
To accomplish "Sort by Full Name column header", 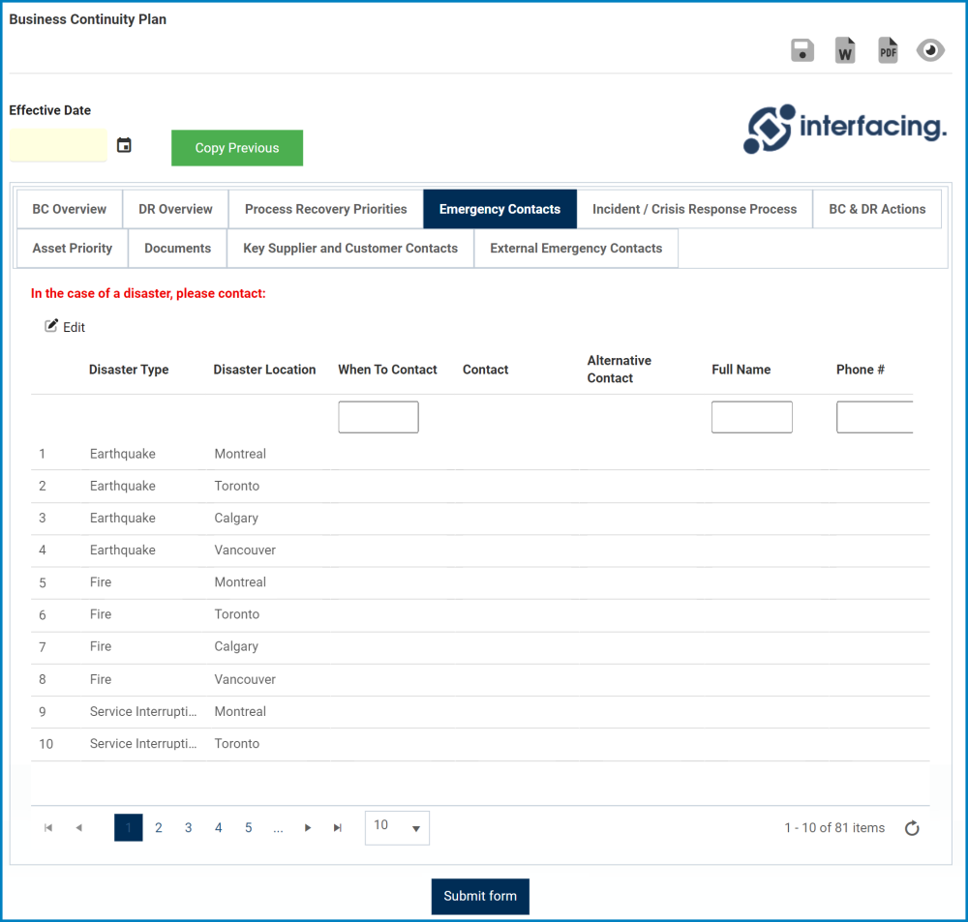I will [741, 370].
